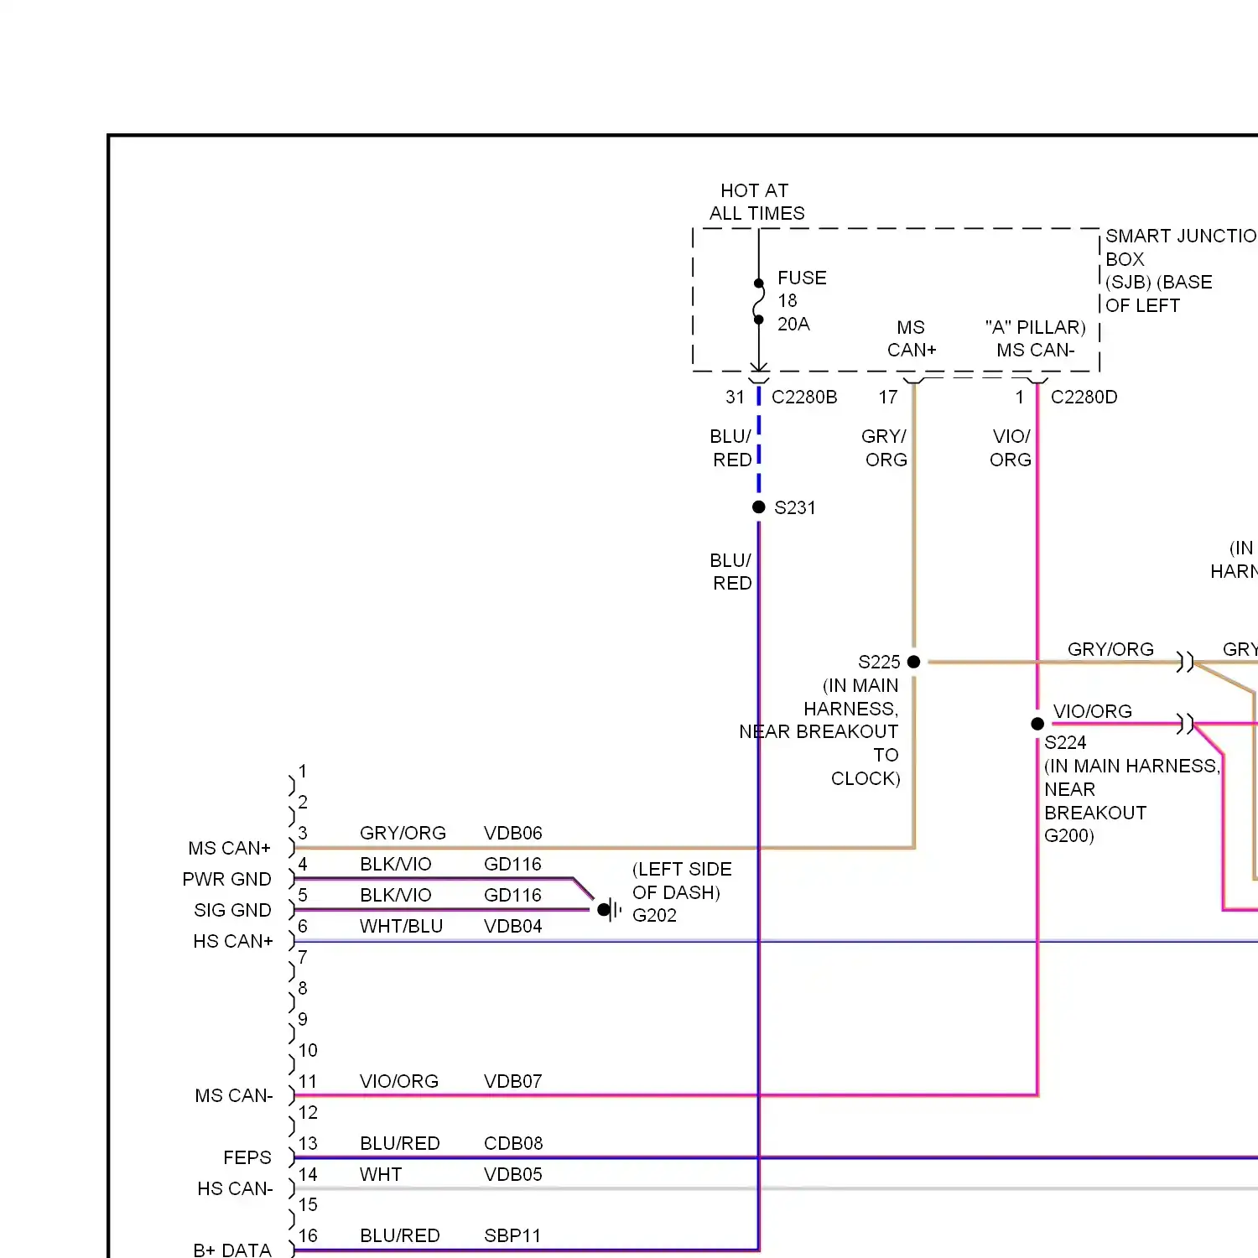The image size is (1258, 1258).
Task: Click the SIG GND pin label
Action: [232, 910]
